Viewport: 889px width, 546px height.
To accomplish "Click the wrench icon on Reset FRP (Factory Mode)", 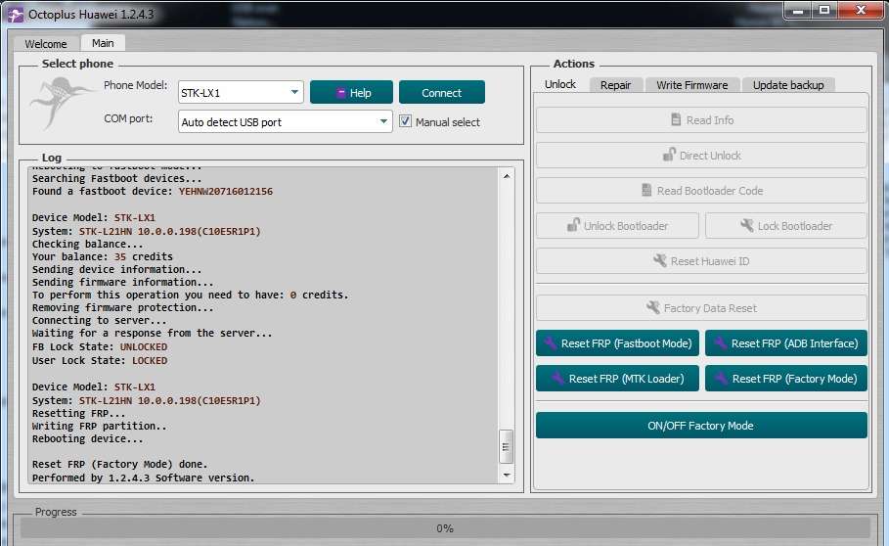I will pyautogui.click(x=721, y=378).
